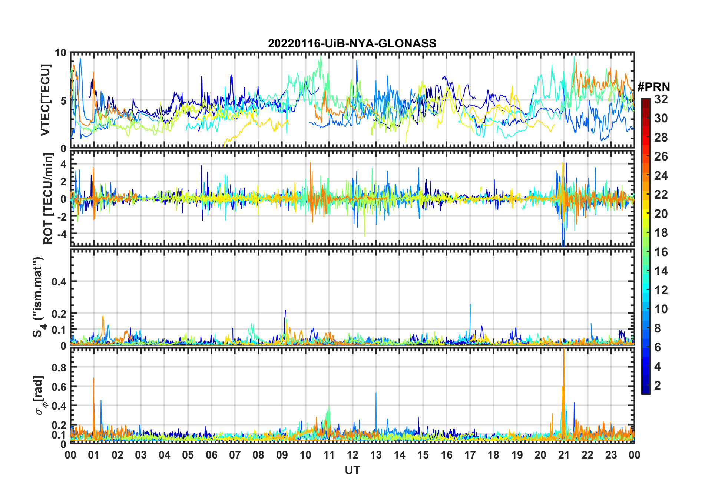This screenshot has height=493, width=705.
Task: Select the 0.8 tick on σφ axis
Action: [59, 367]
